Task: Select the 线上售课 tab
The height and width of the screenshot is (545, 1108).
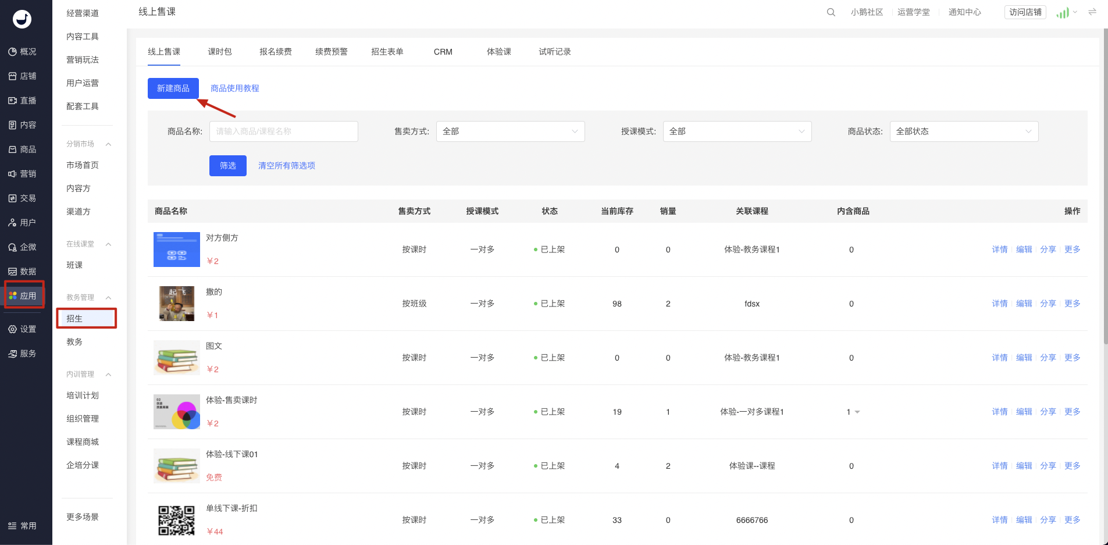Action: 164,52
